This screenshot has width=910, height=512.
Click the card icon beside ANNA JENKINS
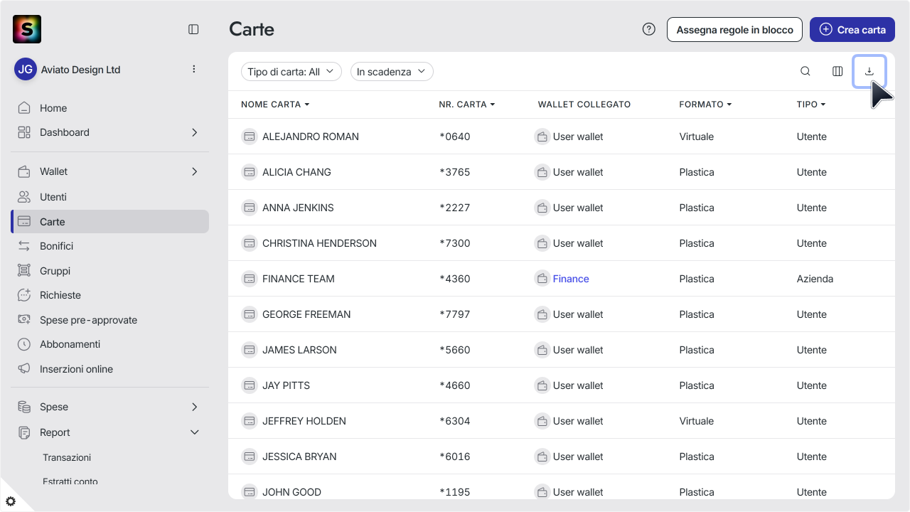(249, 208)
